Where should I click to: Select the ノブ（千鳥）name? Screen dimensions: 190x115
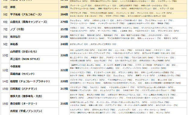click(17, 29)
